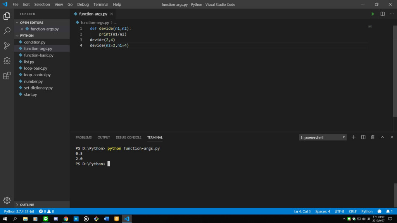Open notifications bell in status bar
Viewport: 397px width, 223px height.
pyautogui.click(x=389, y=211)
